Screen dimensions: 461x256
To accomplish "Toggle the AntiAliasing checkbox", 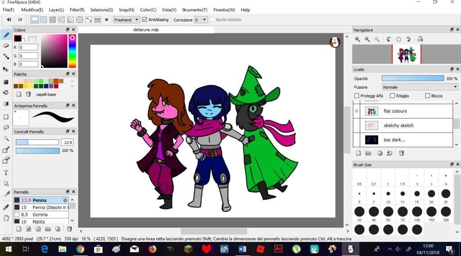I will (x=145, y=20).
